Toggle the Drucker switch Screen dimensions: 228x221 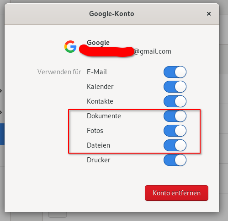point(175,160)
